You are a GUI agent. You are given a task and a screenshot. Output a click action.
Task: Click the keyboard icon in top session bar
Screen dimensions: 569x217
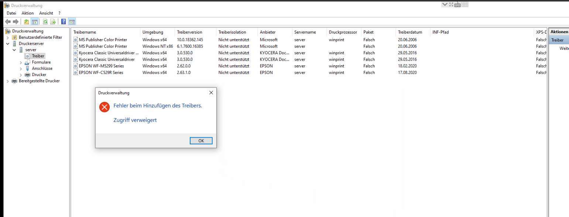pyautogui.click(x=457, y=4)
